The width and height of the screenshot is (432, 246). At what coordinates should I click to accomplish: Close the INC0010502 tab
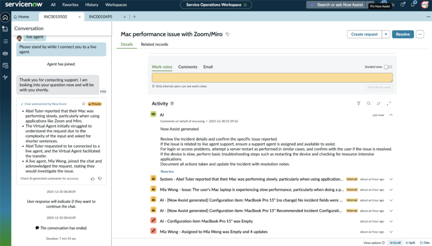point(79,17)
